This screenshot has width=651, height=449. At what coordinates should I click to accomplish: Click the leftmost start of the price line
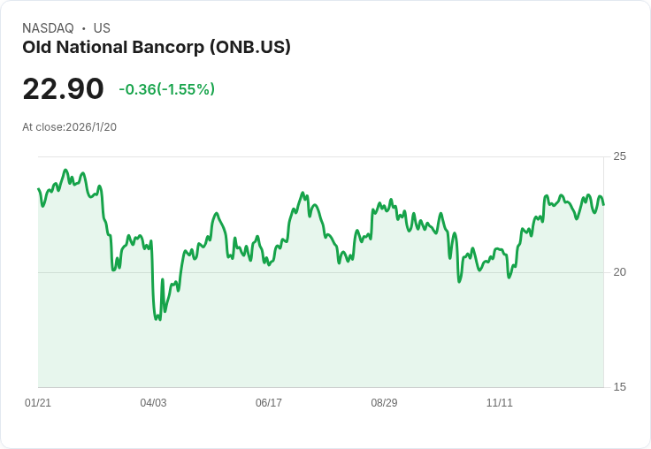[x=39, y=189]
